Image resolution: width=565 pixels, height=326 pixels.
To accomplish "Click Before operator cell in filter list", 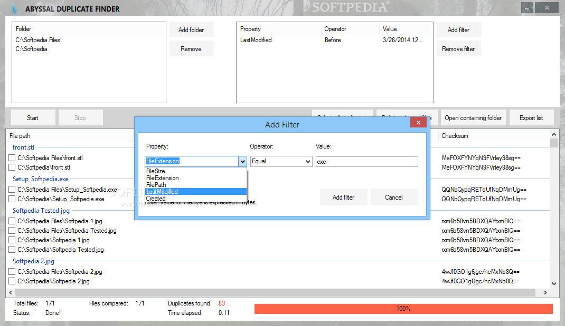I will pyautogui.click(x=333, y=40).
